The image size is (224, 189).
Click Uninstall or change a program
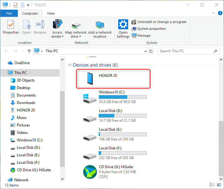[x=159, y=22]
